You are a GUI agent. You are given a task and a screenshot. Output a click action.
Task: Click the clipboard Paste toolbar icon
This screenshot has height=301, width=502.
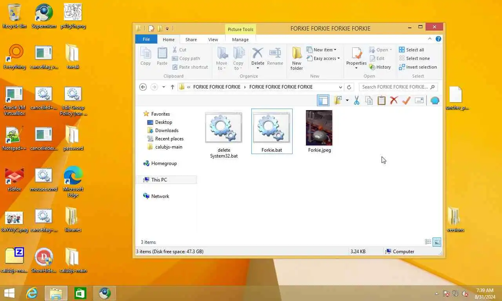(x=382, y=101)
